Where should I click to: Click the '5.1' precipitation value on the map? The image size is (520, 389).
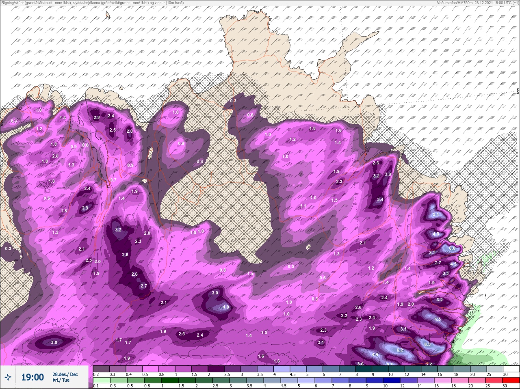tap(436, 214)
